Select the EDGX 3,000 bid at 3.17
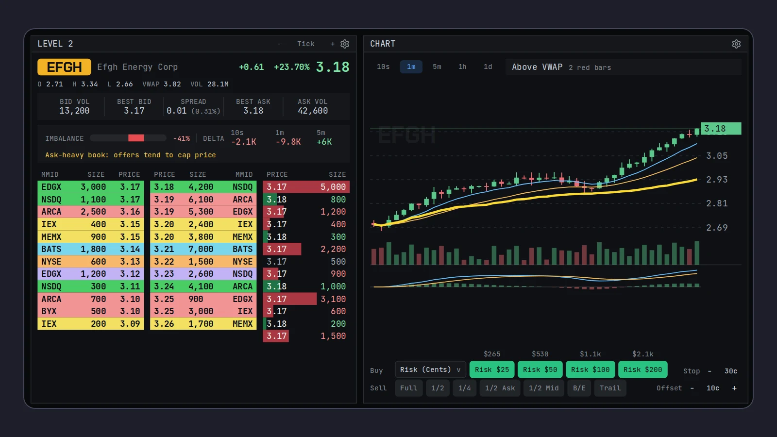 tap(91, 187)
